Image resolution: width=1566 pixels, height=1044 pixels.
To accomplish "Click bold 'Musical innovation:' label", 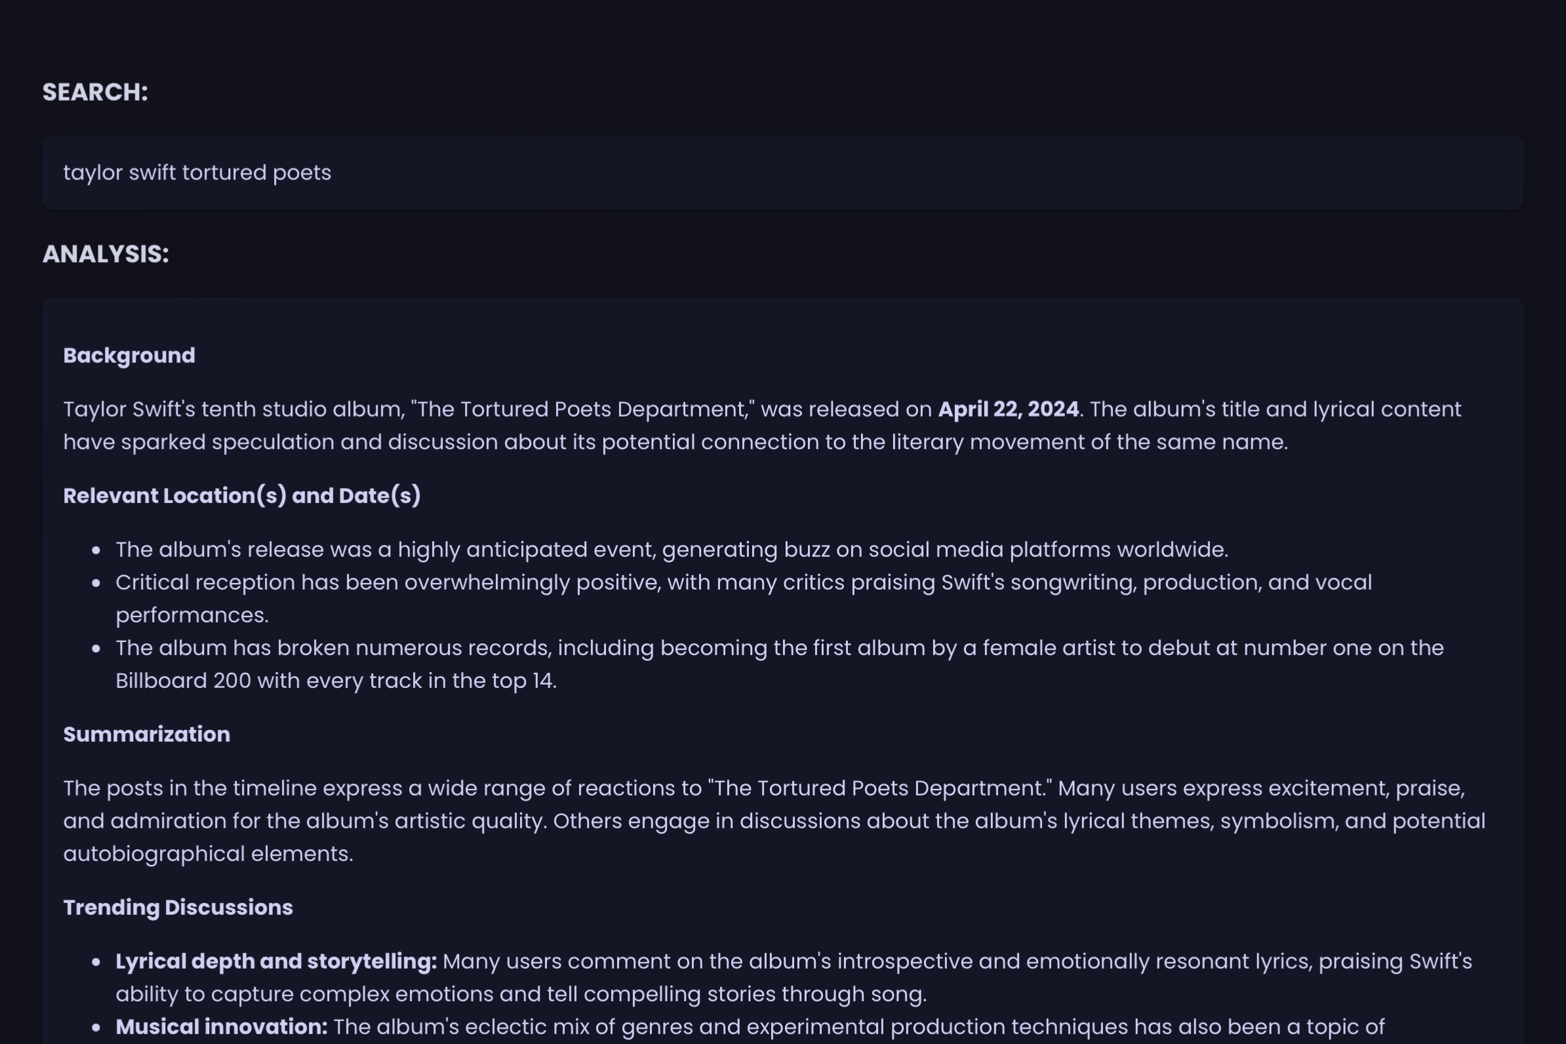I will coord(221,1027).
